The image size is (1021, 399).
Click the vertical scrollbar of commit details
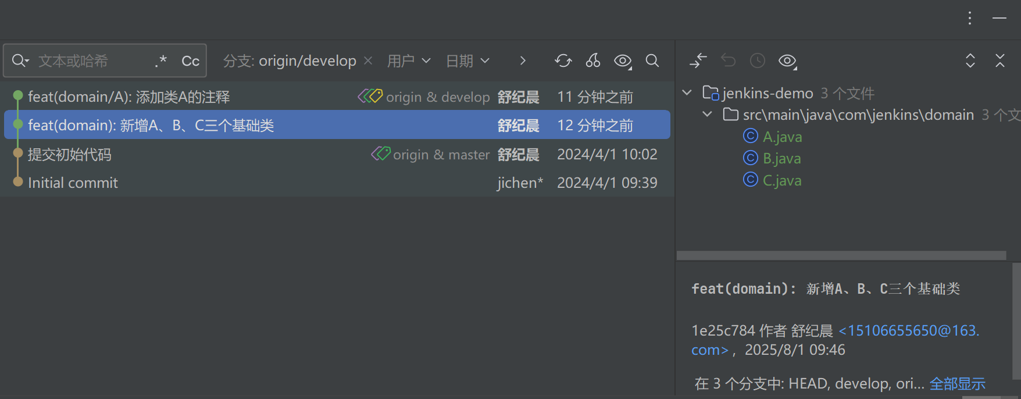(1016, 321)
